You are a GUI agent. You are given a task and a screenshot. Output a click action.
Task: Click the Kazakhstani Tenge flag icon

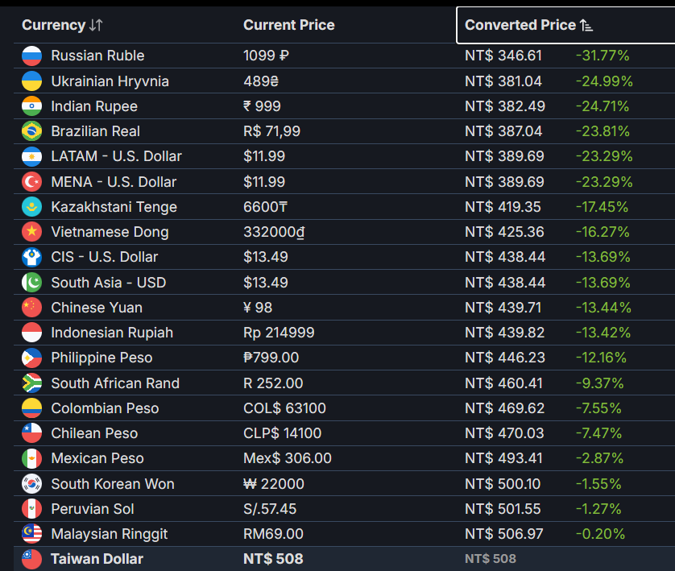coord(32,207)
